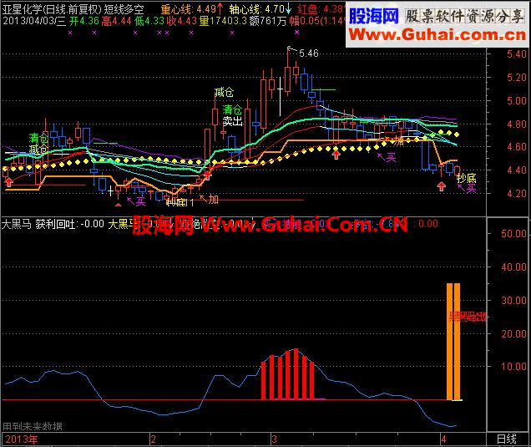This screenshot has height=447, width=531.
Task: Click the red histogram bars in March
Action: click(287, 374)
